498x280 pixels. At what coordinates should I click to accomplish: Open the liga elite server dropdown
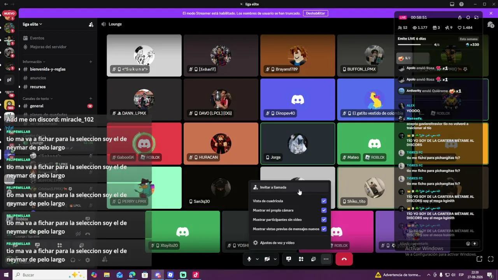(33, 24)
